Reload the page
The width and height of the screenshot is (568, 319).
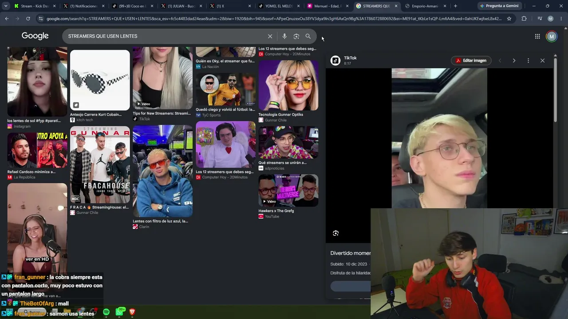tap(28, 19)
